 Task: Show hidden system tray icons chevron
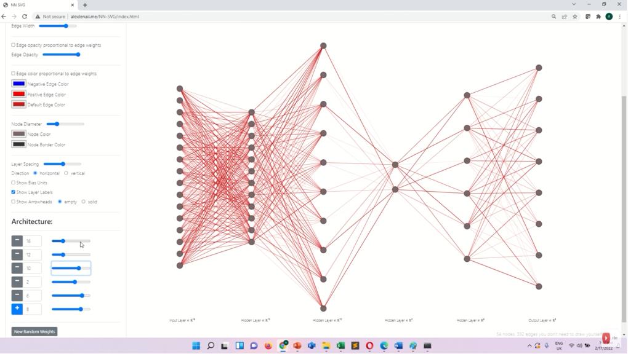click(x=529, y=346)
